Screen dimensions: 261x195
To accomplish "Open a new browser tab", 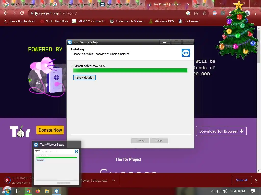I will coord(198,4).
